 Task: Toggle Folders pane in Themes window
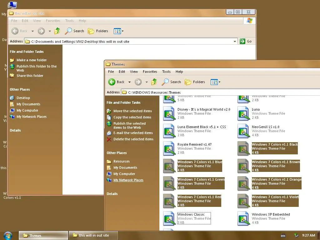pyautogui.click(x=195, y=82)
